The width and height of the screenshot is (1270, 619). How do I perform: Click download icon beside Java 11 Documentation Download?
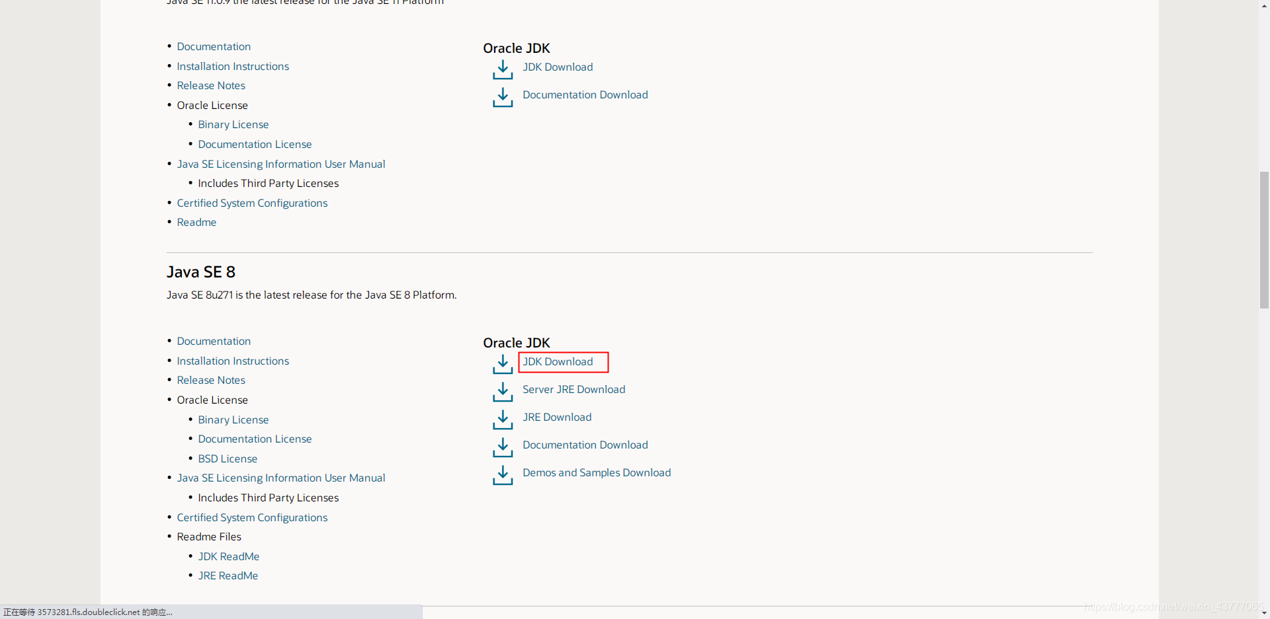(x=503, y=97)
